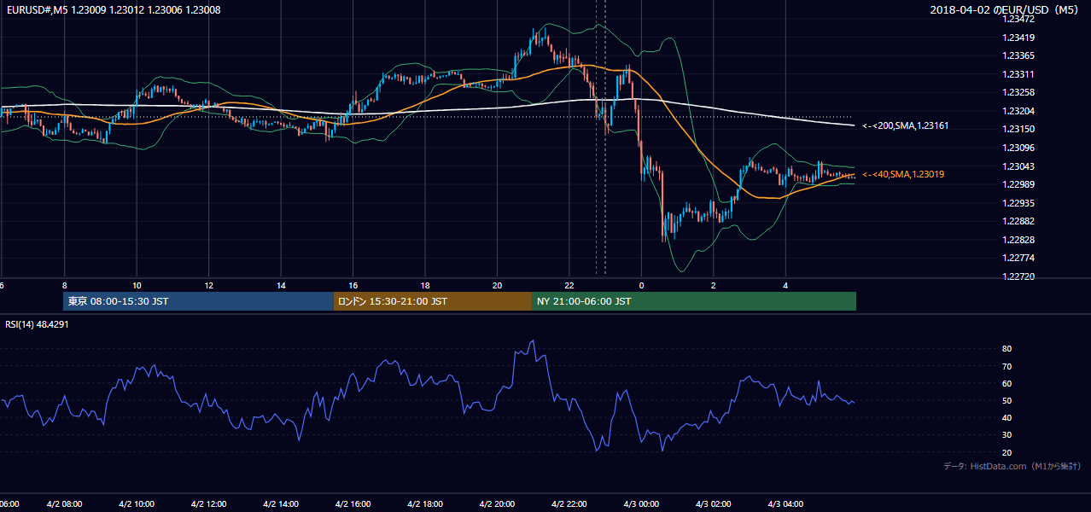Click the 4/2 22:00 date axis label

(569, 504)
